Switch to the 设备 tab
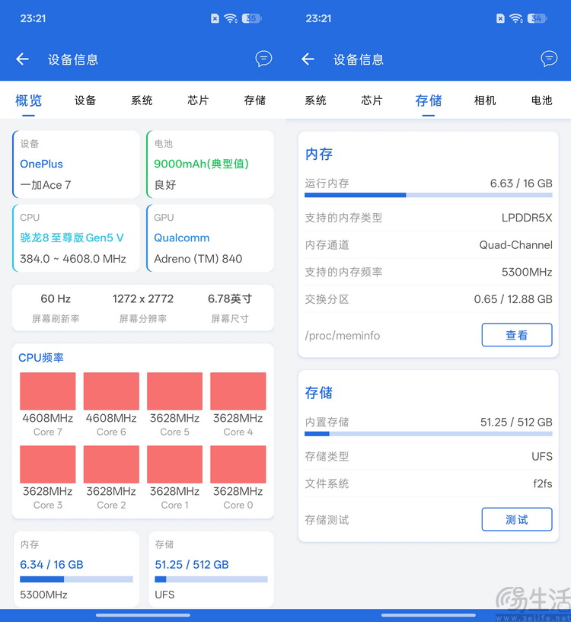Image resolution: width=571 pixels, height=622 pixels. 85,100
